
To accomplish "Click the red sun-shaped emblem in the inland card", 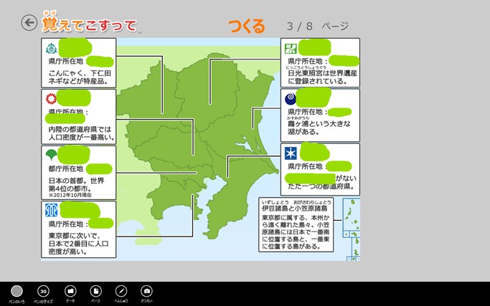I will click(51, 98).
